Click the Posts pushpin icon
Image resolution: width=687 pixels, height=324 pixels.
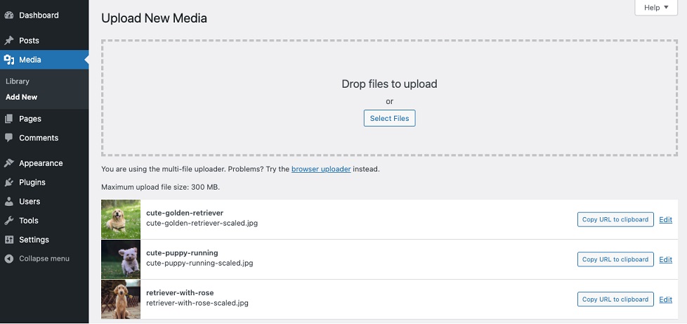(x=8, y=41)
